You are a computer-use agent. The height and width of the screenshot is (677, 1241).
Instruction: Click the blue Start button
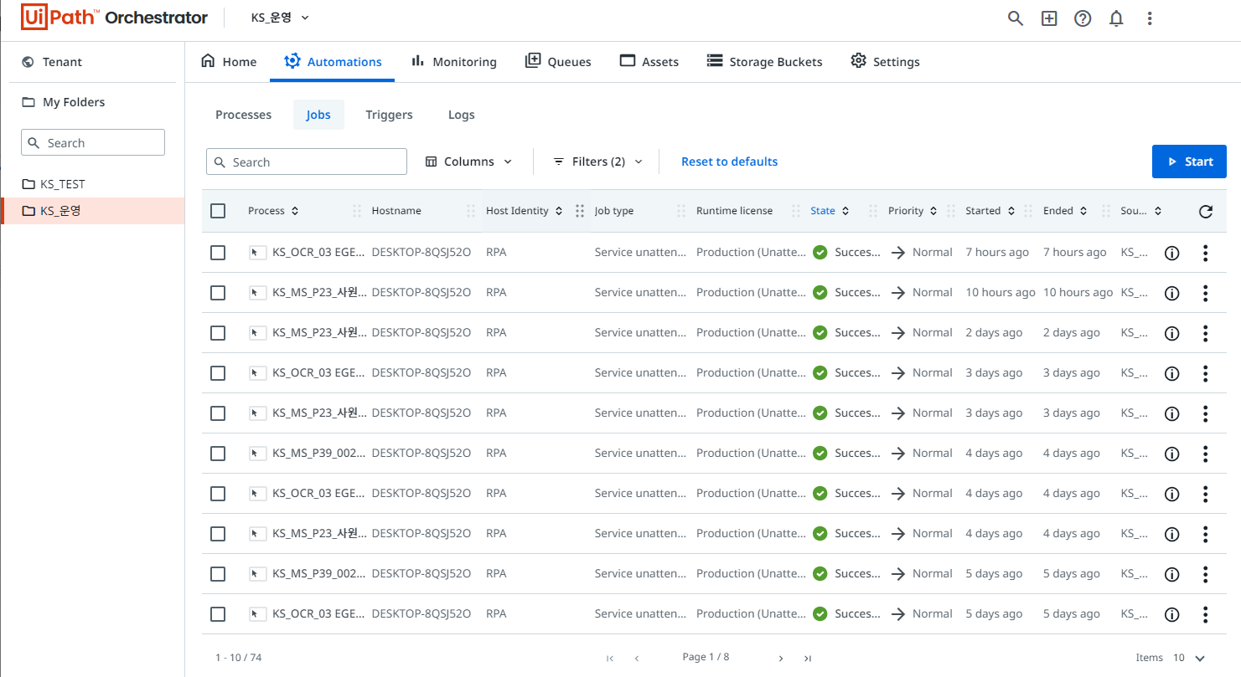(x=1189, y=162)
